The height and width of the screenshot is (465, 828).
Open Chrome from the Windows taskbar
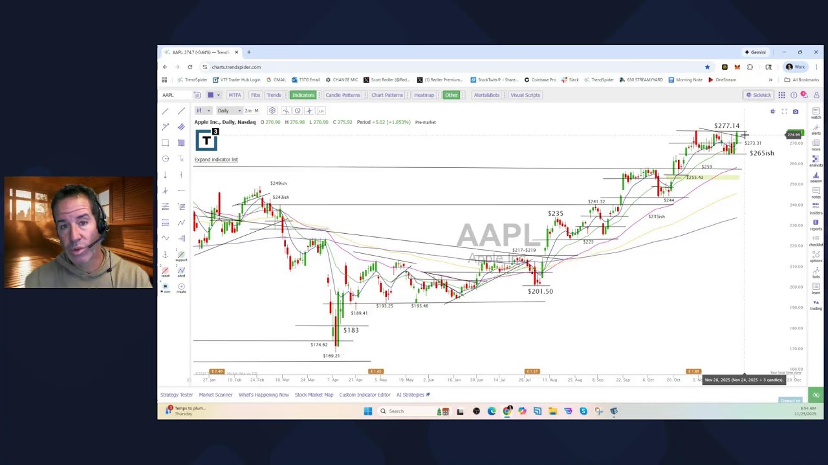point(507,411)
